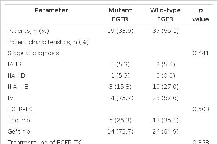Click the Erlotinib row label

coord(19,120)
